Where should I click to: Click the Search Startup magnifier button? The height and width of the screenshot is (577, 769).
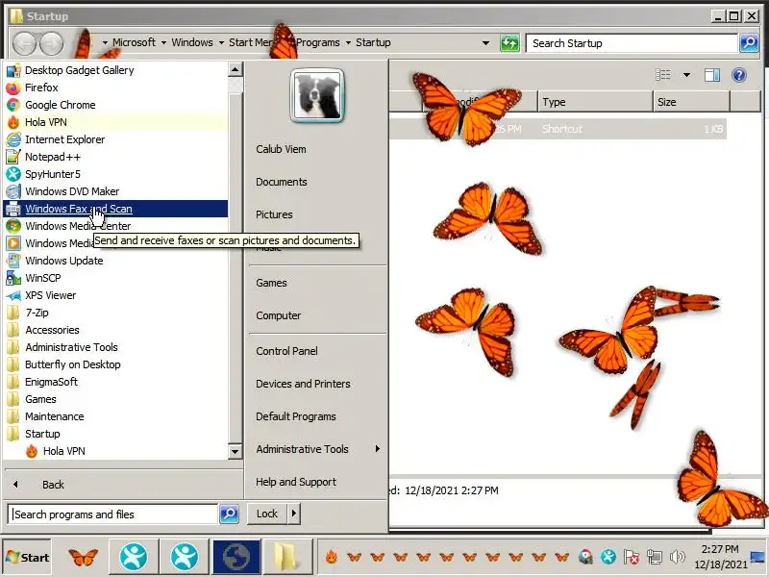749,43
